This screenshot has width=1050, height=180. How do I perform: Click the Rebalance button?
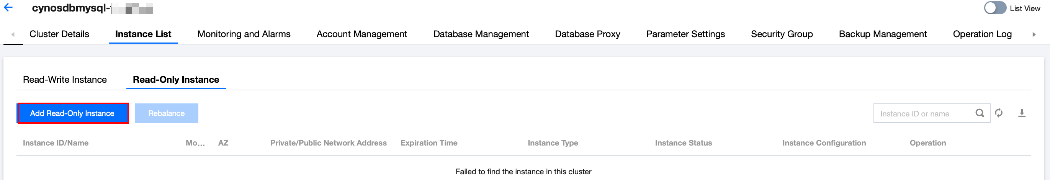click(166, 113)
